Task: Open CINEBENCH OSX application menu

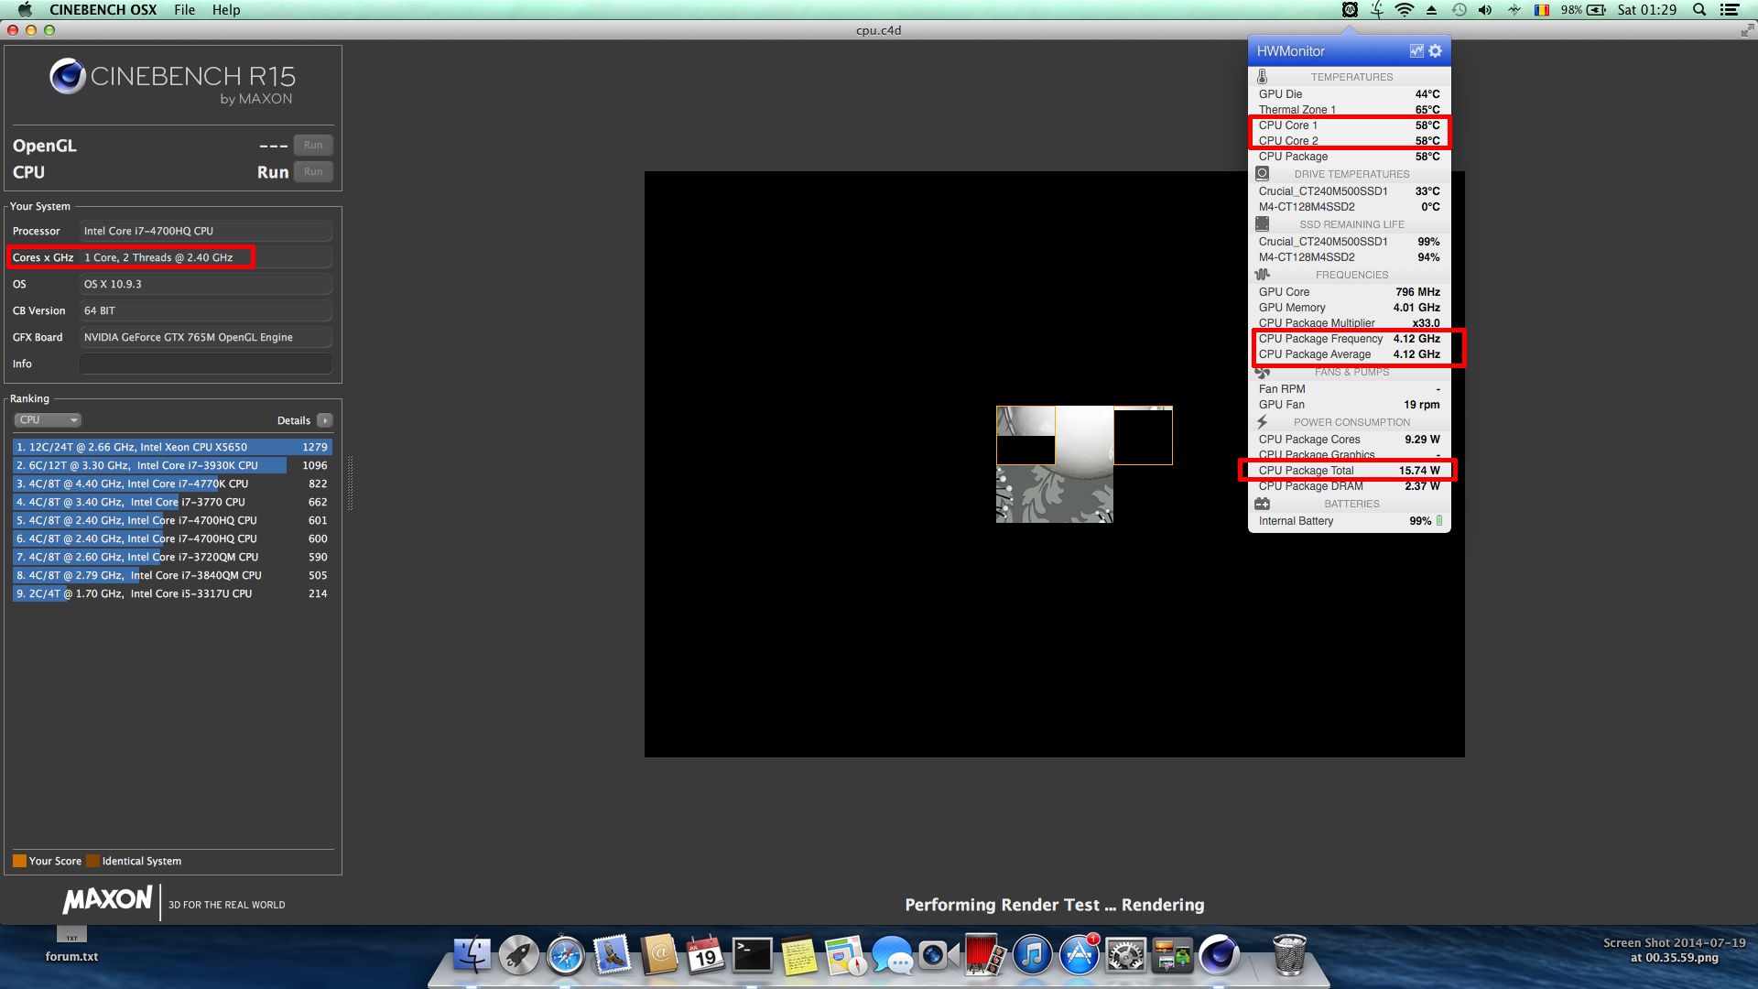Action: [x=103, y=10]
